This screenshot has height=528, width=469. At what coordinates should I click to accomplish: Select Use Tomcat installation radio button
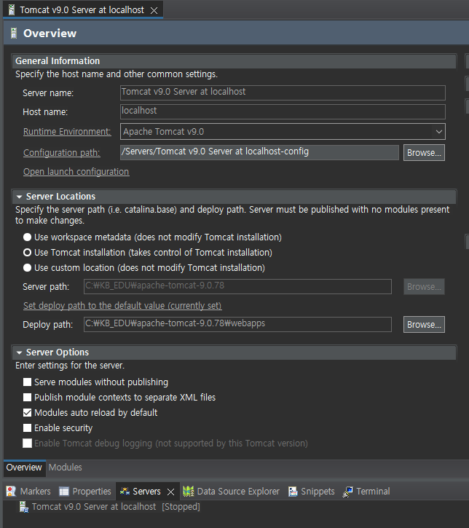pyautogui.click(x=27, y=252)
